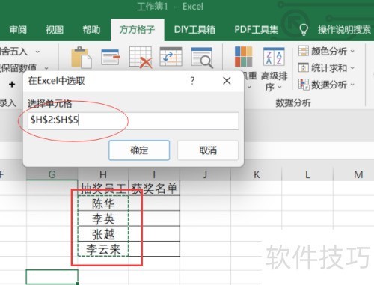The width and height of the screenshot is (374, 285).
Task: Click the cell containing 陈华
Action: [x=103, y=203]
